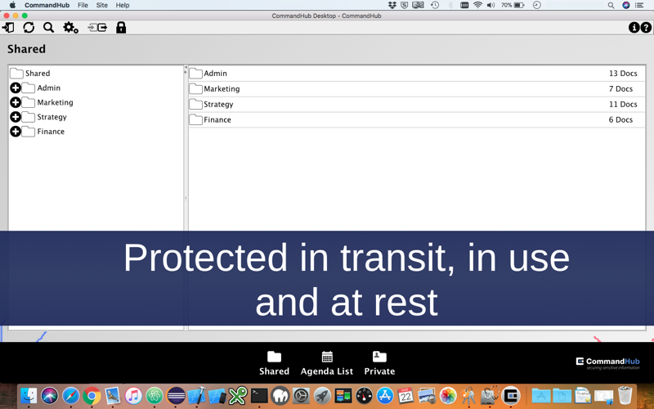
Task: Expand the Admin folder in tree
Action: point(16,88)
